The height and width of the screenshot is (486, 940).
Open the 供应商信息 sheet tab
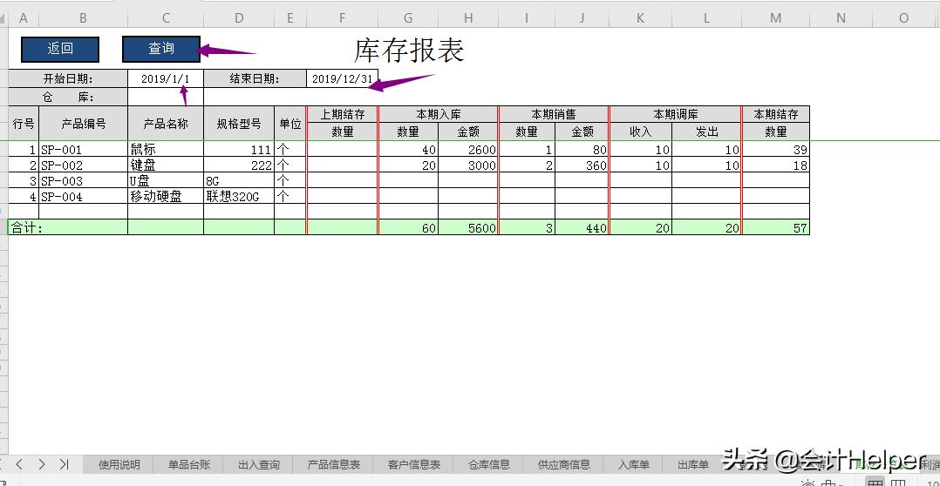pyautogui.click(x=563, y=464)
